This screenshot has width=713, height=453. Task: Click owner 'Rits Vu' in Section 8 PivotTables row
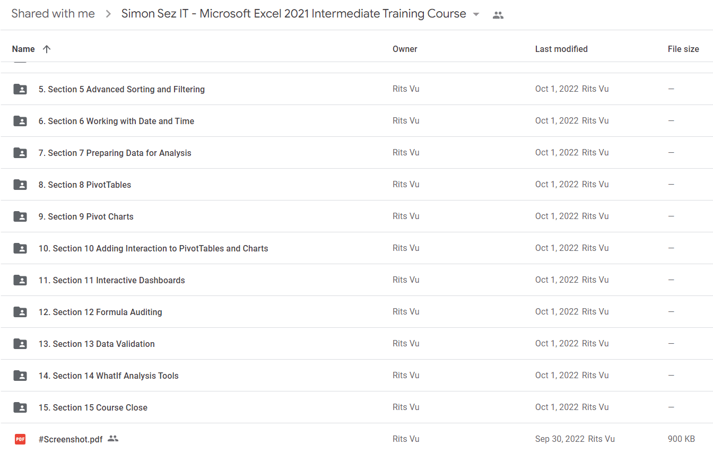click(406, 185)
